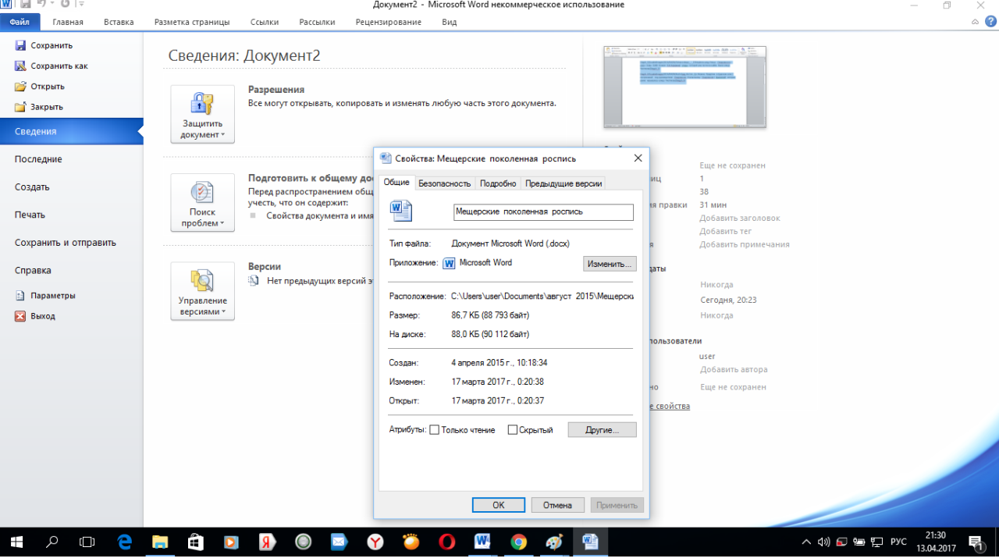This screenshot has height=558, width=999.
Task: Launch Microsoft Edge from the taskbar
Action: [124, 542]
